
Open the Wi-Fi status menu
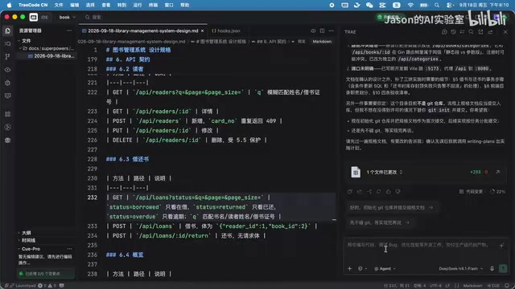tap(410, 5)
